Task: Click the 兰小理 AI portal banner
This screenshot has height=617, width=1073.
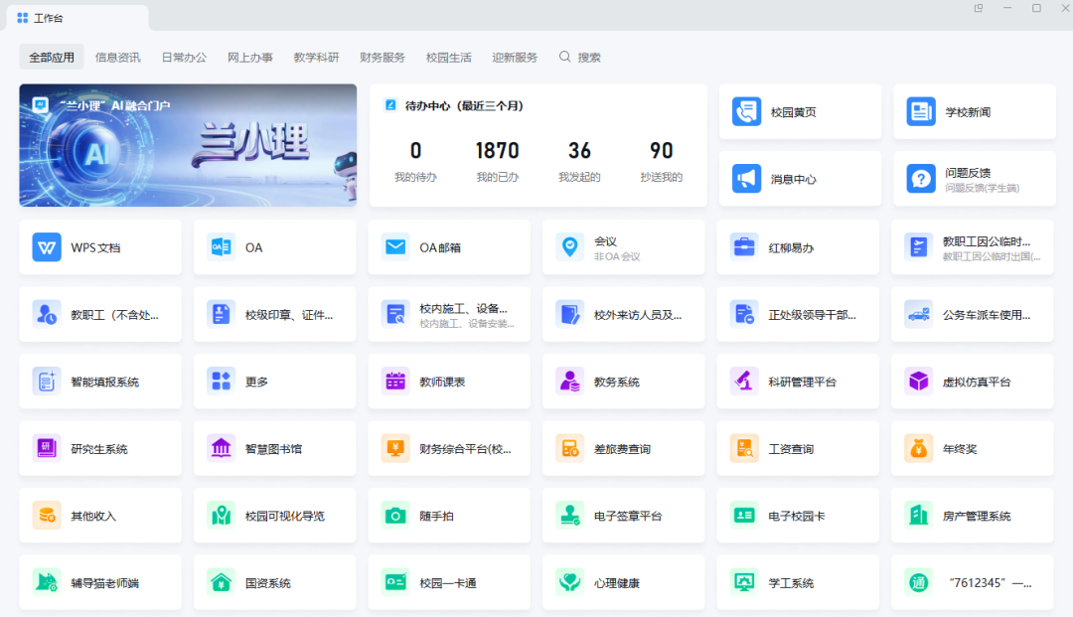Action: [x=188, y=145]
